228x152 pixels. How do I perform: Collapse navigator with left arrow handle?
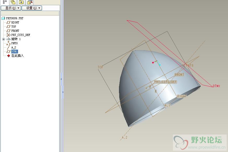[61, 79]
